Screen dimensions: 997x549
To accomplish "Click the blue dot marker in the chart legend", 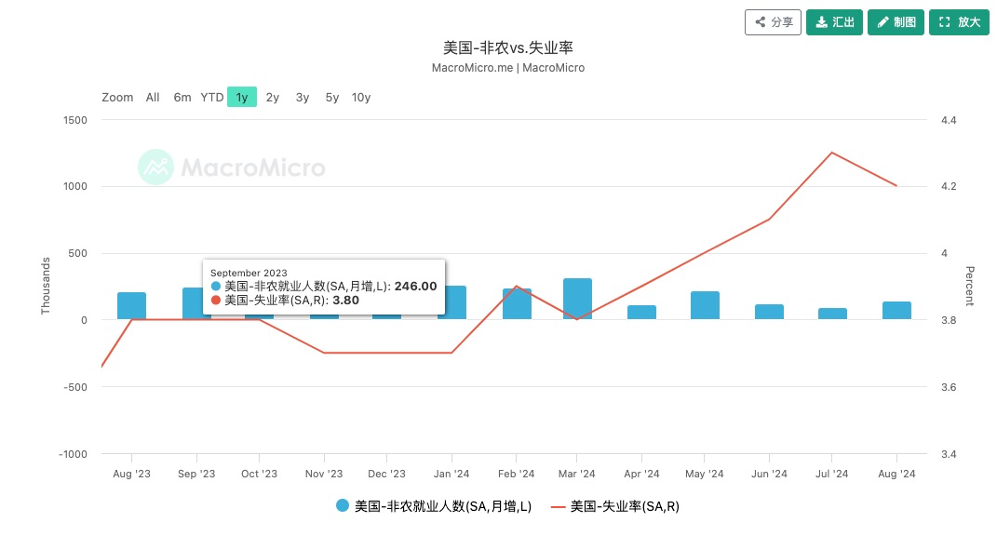I will pos(341,506).
